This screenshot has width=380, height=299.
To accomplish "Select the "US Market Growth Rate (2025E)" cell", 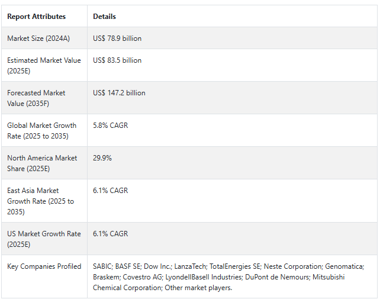I will (x=44, y=239).
